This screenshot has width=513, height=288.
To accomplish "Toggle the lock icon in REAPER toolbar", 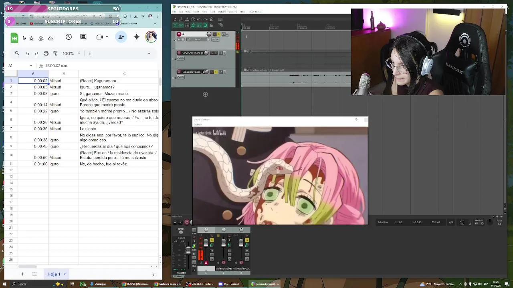I will [211, 25].
